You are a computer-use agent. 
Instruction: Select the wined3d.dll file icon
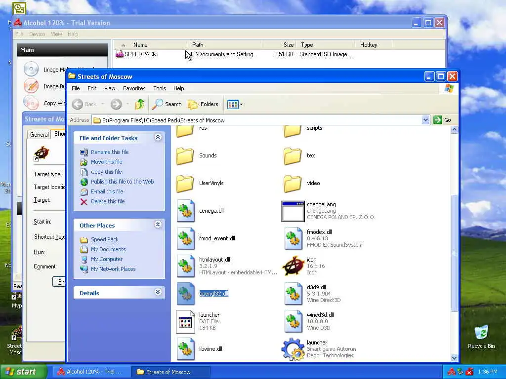click(x=293, y=321)
